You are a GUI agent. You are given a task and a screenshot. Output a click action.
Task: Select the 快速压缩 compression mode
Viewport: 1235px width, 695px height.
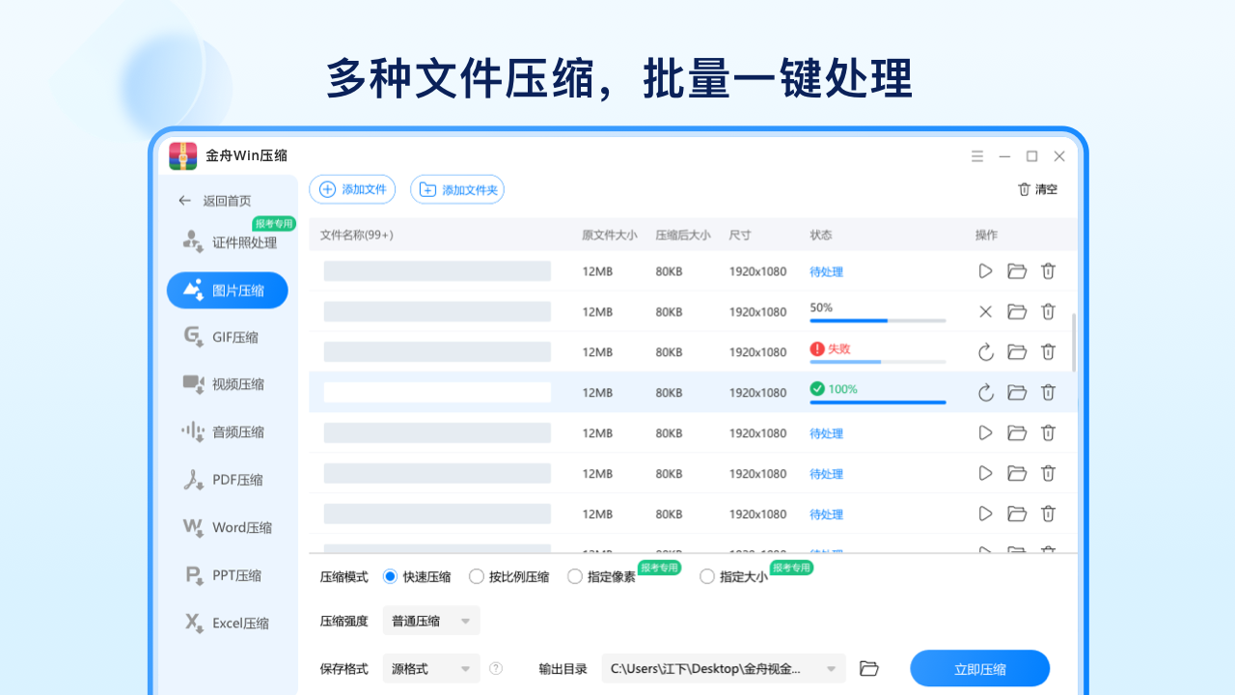coord(390,576)
